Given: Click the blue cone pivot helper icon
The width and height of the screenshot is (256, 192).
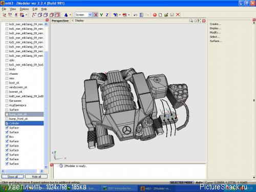Looking at the screenshot, I should [x=66, y=15].
